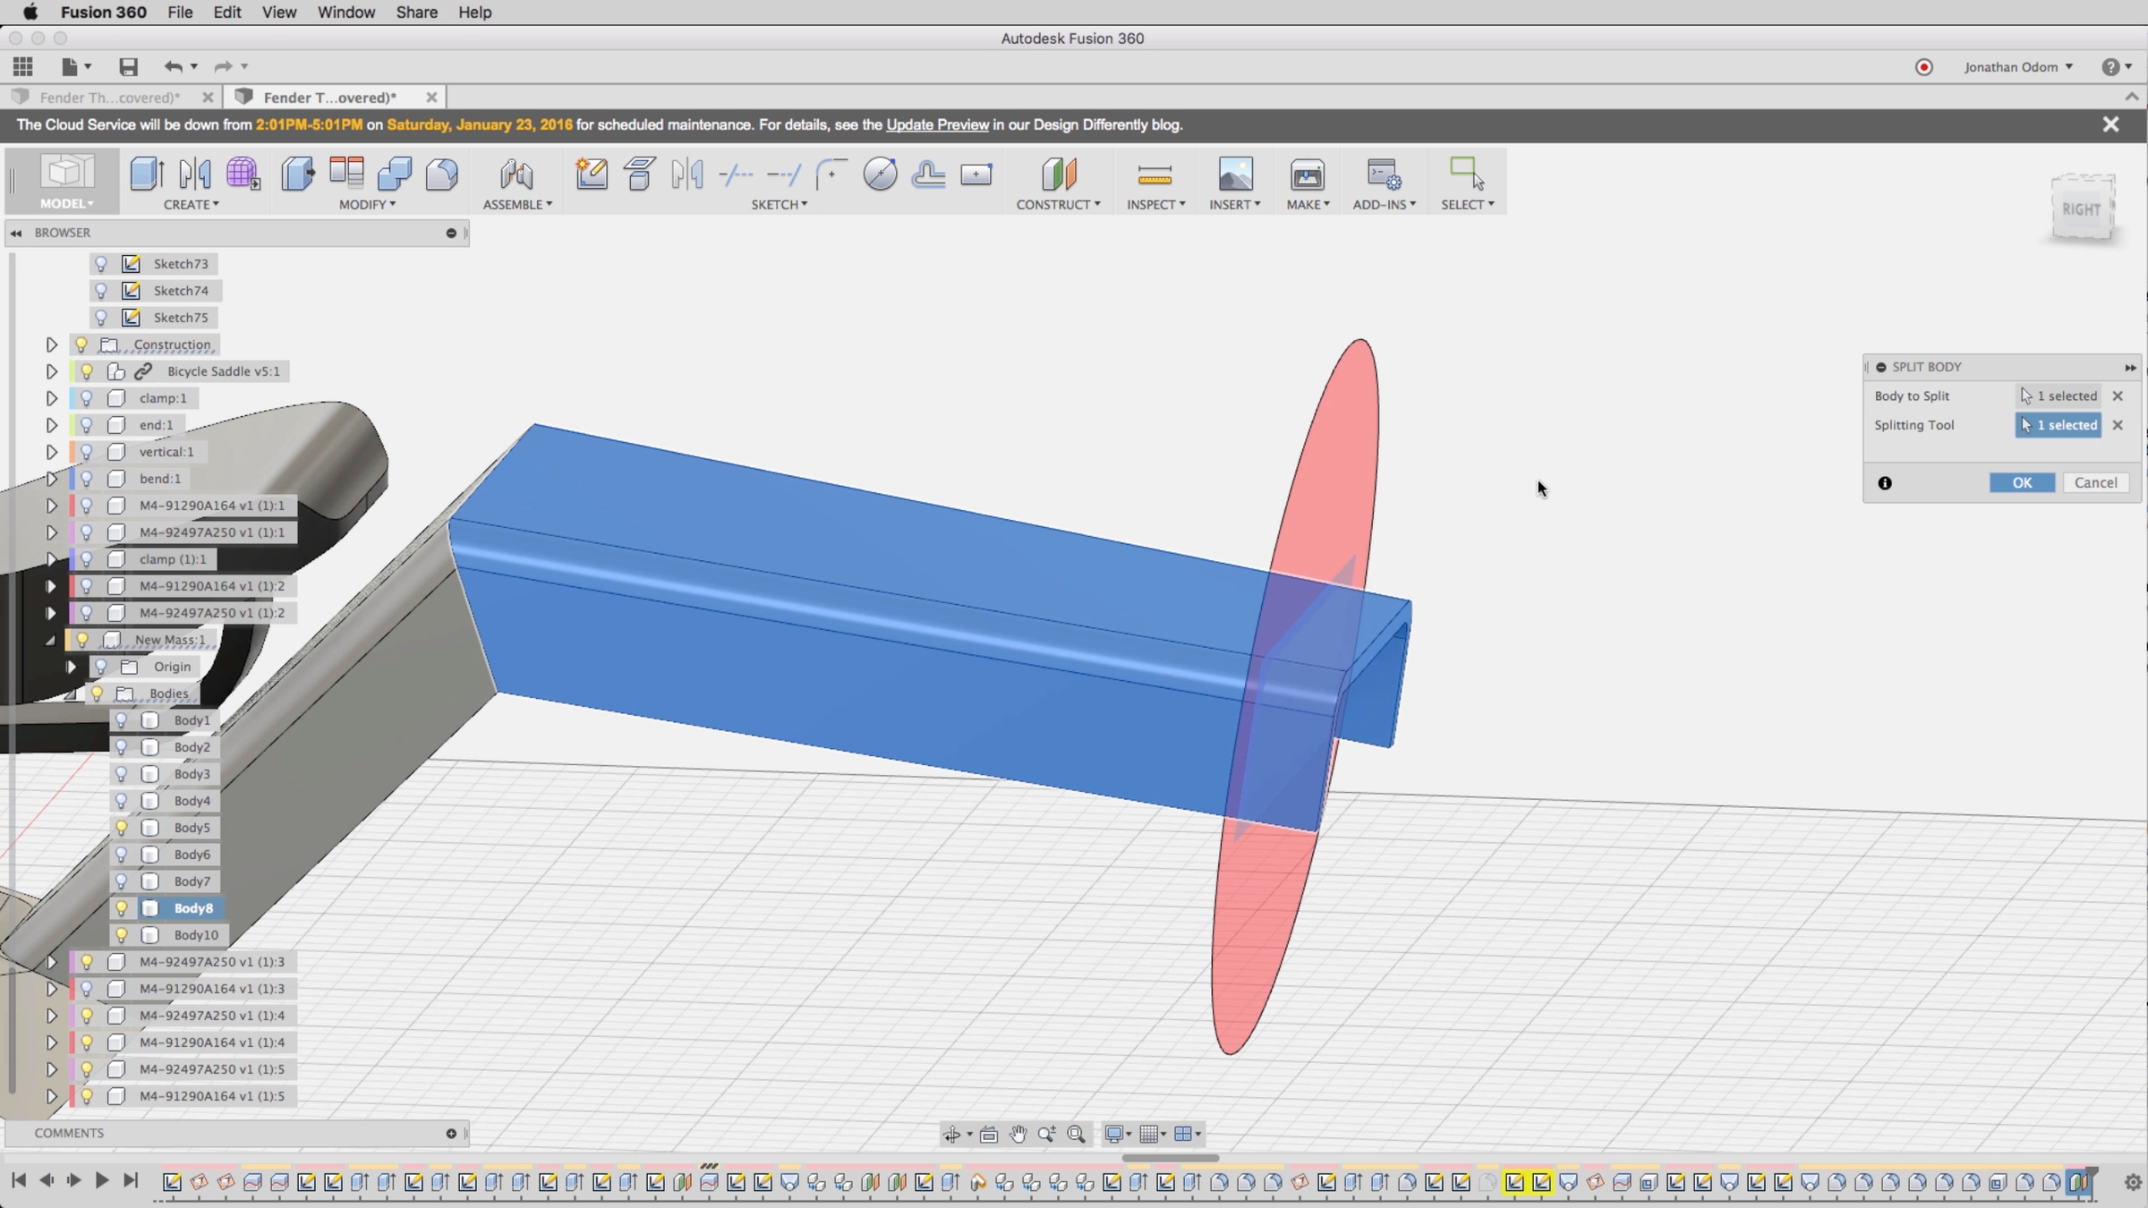Open the MODIFY dropdown menu
This screenshot has height=1208, width=2148.
pyautogui.click(x=367, y=205)
